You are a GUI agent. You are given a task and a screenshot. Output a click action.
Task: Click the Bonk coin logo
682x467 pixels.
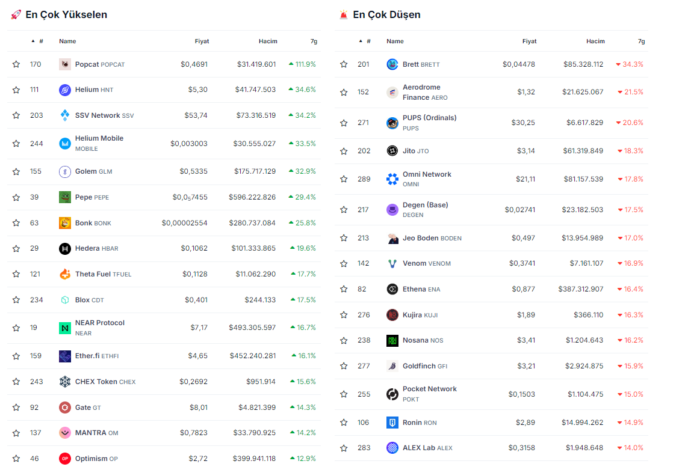point(65,223)
